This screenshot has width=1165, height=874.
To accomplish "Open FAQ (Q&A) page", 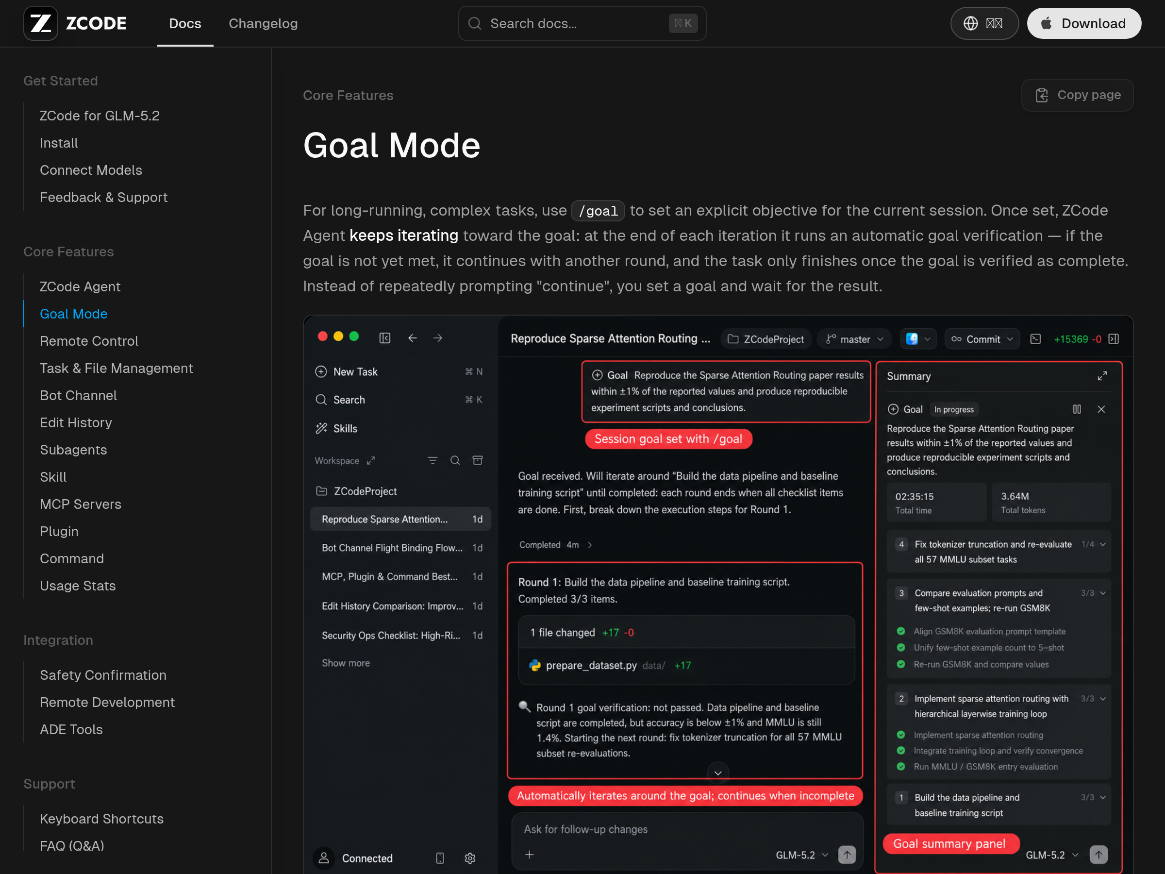I will [x=72, y=845].
